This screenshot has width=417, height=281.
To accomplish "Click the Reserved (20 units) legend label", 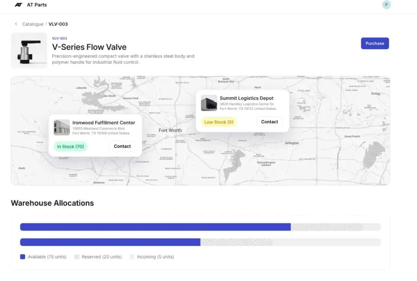I will pos(102,257).
